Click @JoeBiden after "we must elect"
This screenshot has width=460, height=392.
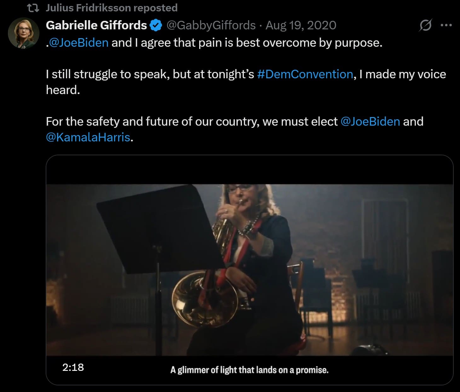pos(370,122)
